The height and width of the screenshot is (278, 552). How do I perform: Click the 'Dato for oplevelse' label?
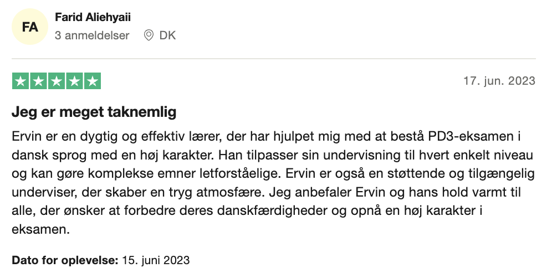(x=65, y=260)
